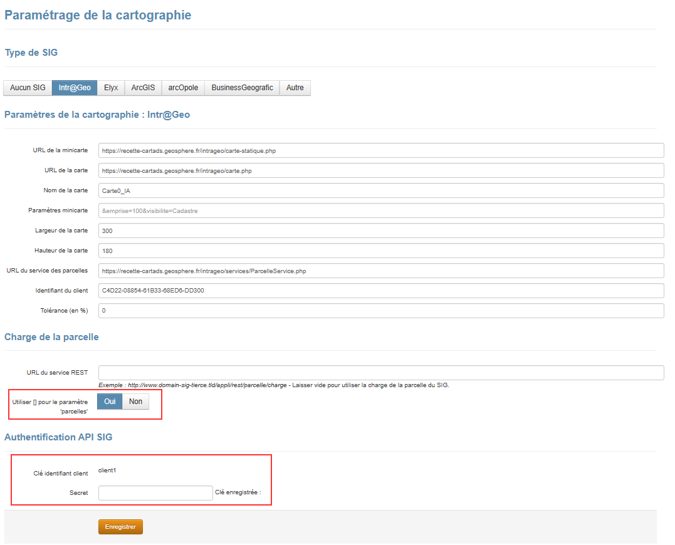
Task: Choose the Autre SIG option
Action: tap(295, 88)
